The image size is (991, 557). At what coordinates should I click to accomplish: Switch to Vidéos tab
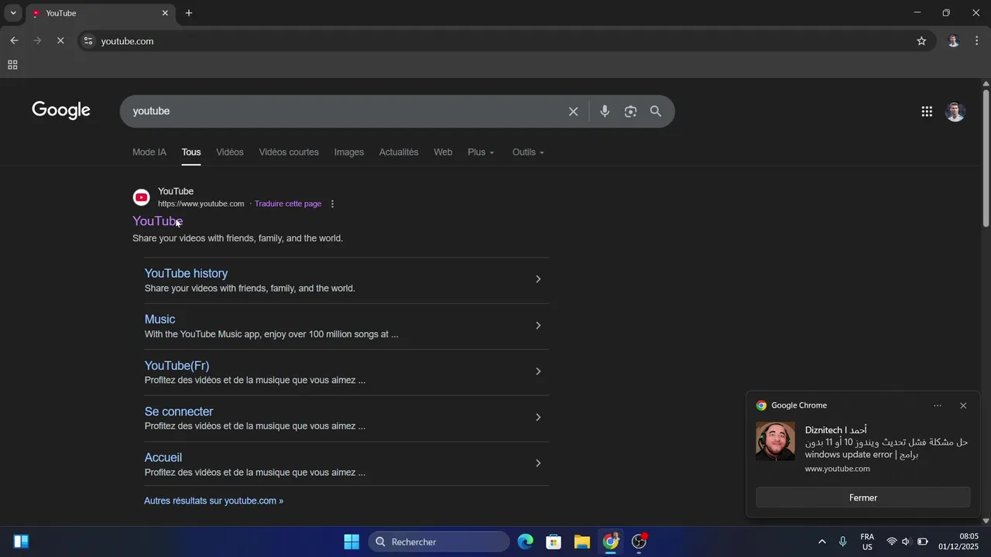pos(230,152)
